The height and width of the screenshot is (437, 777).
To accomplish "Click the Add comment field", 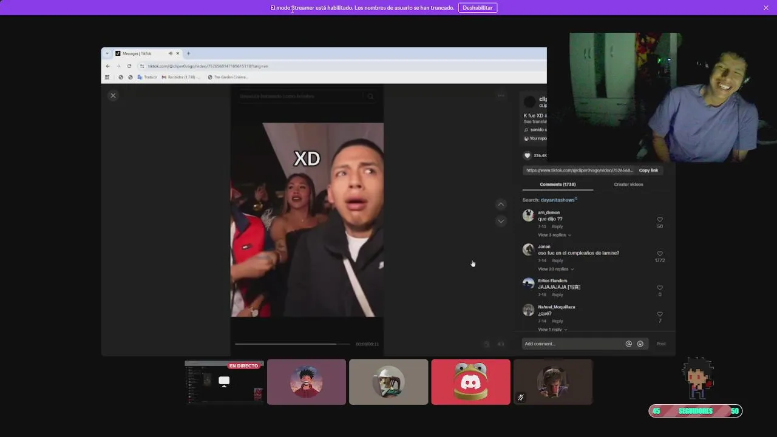I will pos(572,344).
